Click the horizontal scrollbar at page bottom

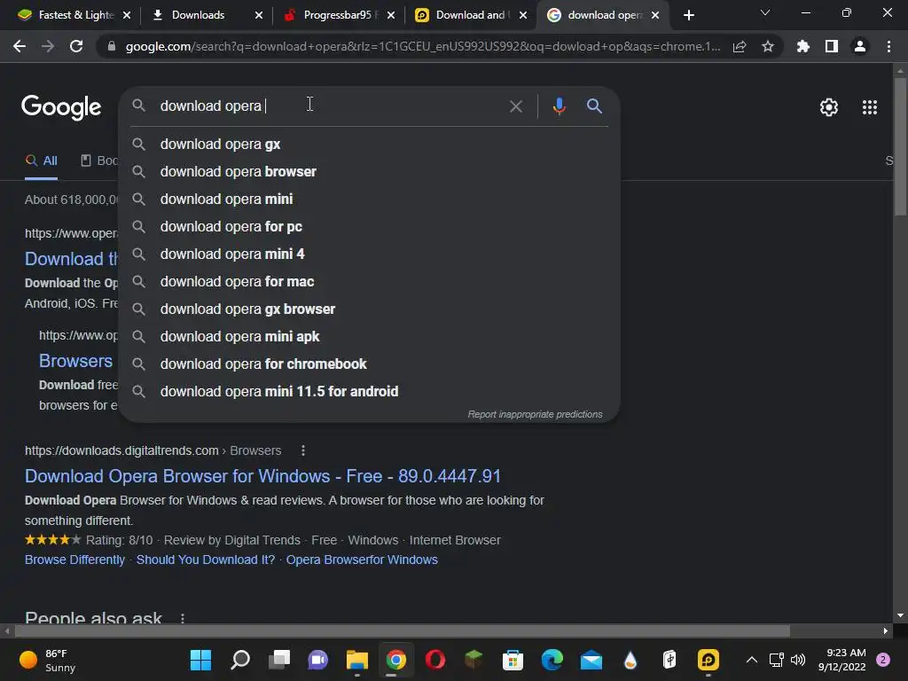pyautogui.click(x=403, y=630)
